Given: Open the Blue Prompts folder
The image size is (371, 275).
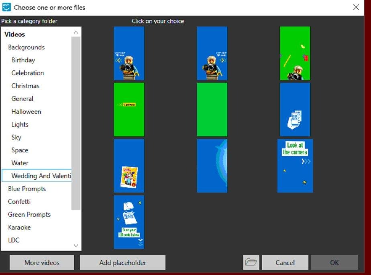Looking at the screenshot, I should coord(27,189).
